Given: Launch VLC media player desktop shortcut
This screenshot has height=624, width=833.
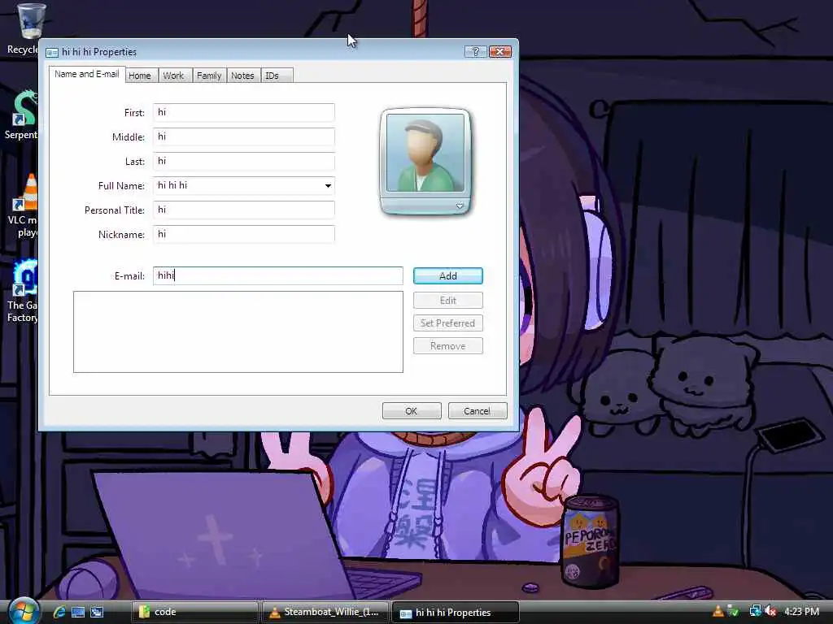Looking at the screenshot, I should [22, 206].
